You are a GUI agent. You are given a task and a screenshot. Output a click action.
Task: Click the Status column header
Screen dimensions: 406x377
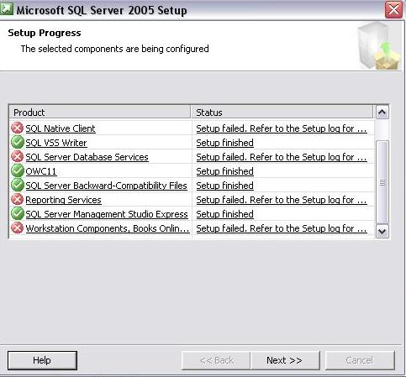point(282,113)
